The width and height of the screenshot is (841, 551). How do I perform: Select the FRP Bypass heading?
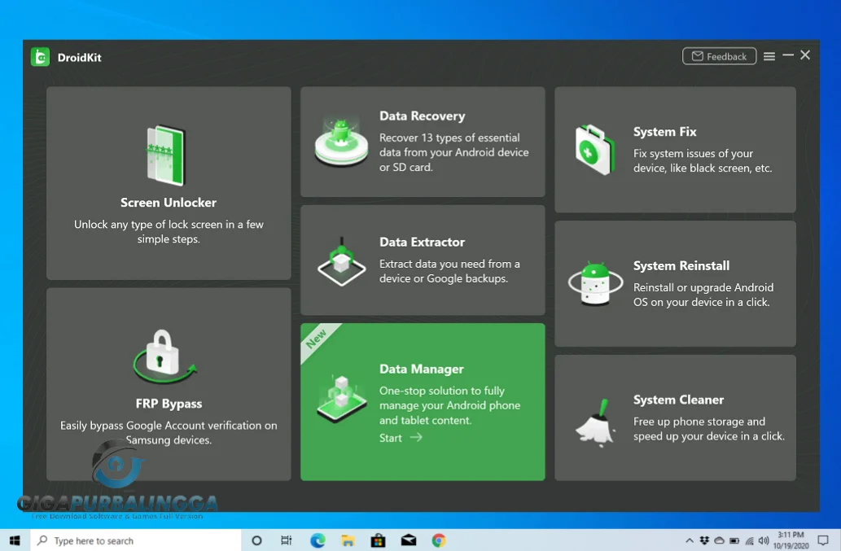pyautogui.click(x=169, y=404)
